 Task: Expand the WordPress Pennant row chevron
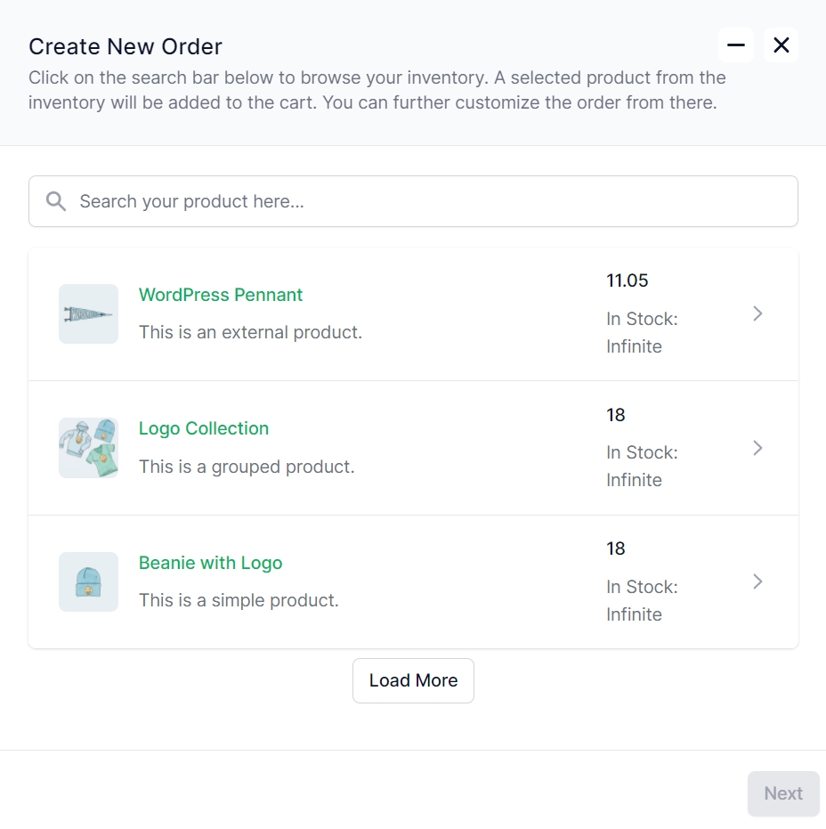[757, 314]
